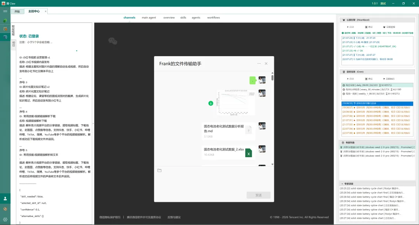Click the orange shield sidebar icon

[5, 29]
